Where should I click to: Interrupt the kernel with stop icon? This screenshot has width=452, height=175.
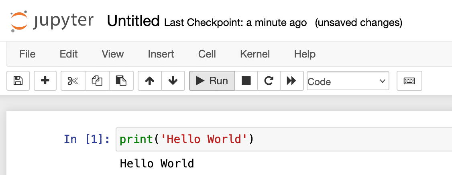246,81
